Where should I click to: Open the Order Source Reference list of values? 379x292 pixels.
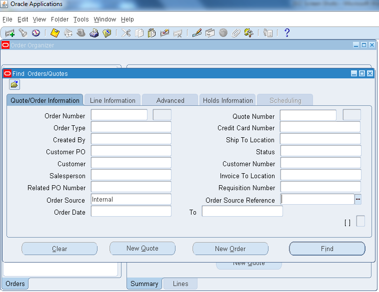point(358,199)
